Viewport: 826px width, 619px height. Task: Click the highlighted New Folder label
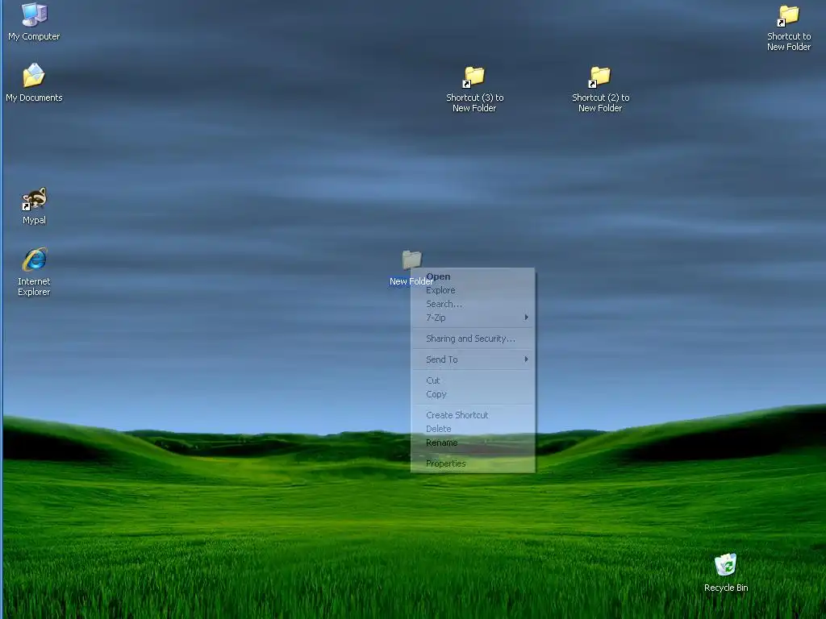pos(411,281)
